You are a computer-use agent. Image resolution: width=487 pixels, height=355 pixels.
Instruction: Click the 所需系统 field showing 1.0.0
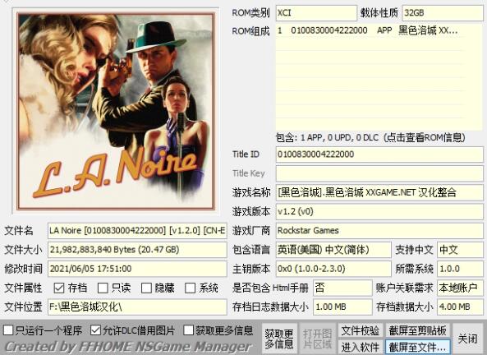(460, 269)
